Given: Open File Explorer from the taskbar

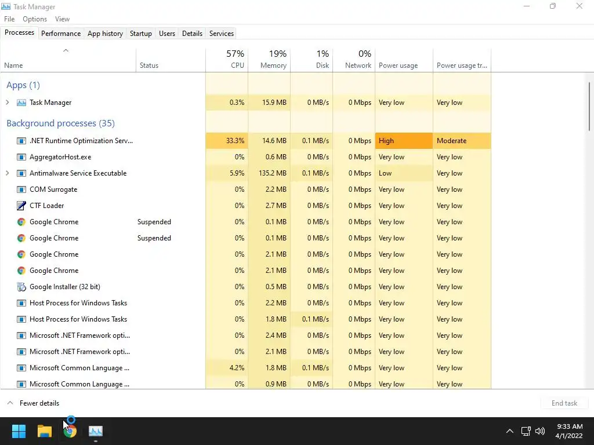Looking at the screenshot, I should click(x=45, y=431).
